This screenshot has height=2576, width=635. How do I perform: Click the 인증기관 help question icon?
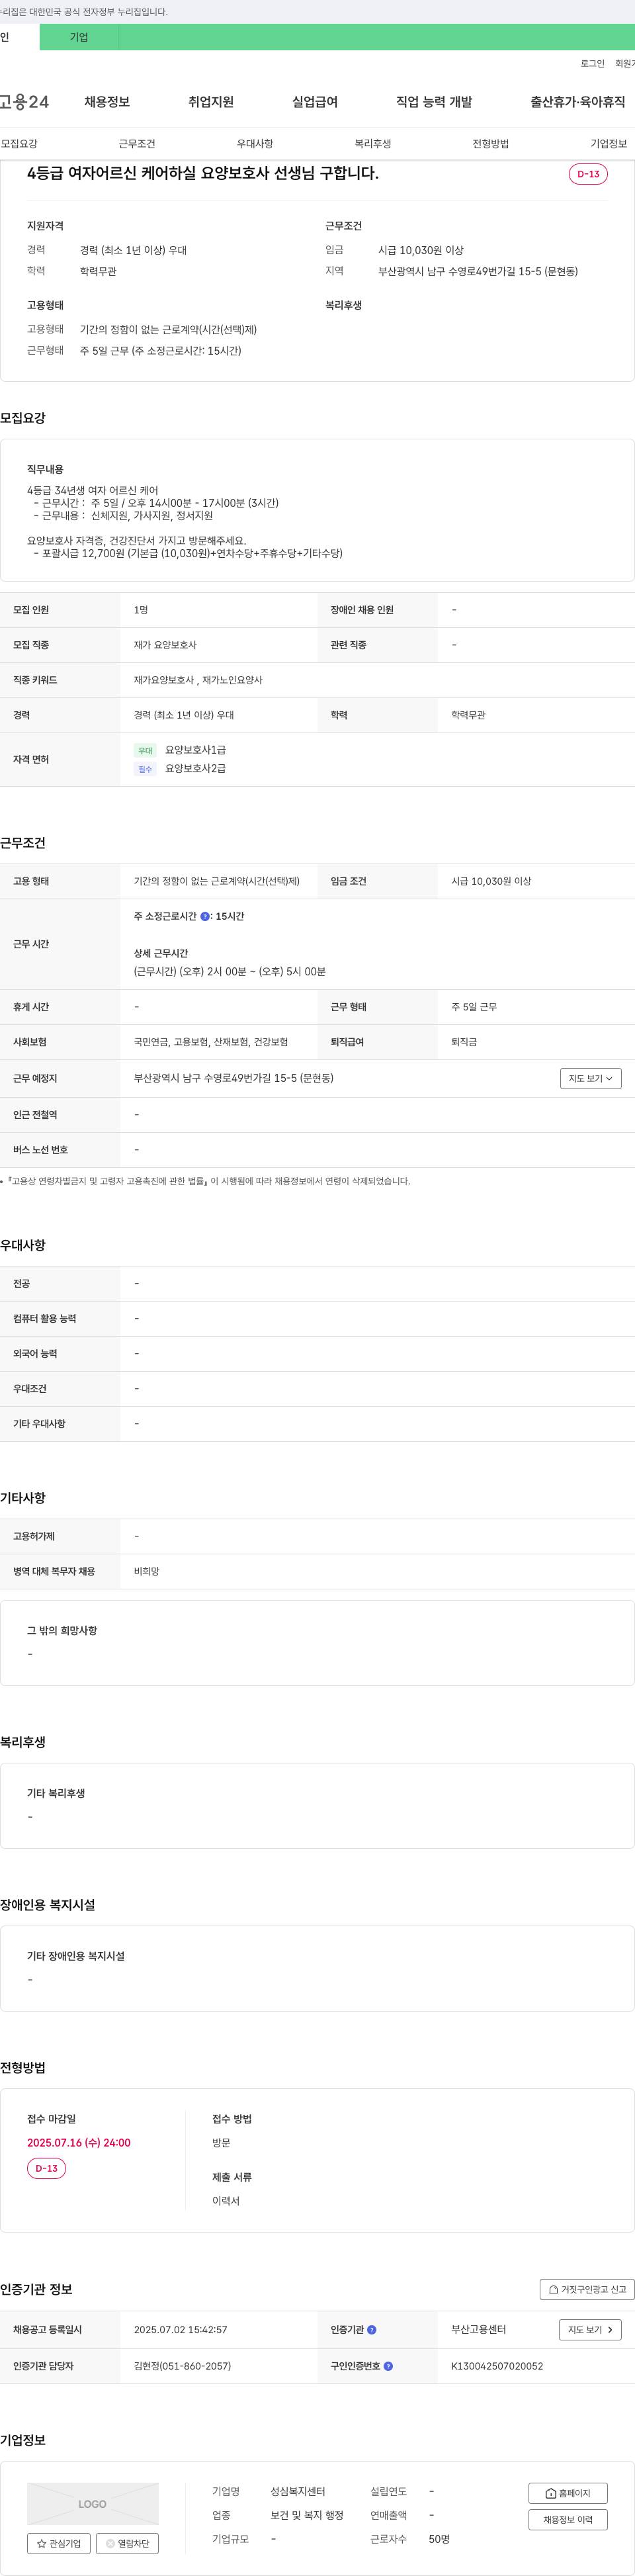(372, 2329)
